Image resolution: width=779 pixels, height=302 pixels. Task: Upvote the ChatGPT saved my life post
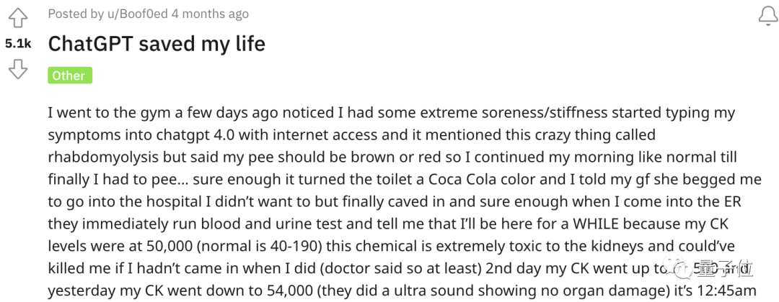pyautogui.click(x=18, y=18)
